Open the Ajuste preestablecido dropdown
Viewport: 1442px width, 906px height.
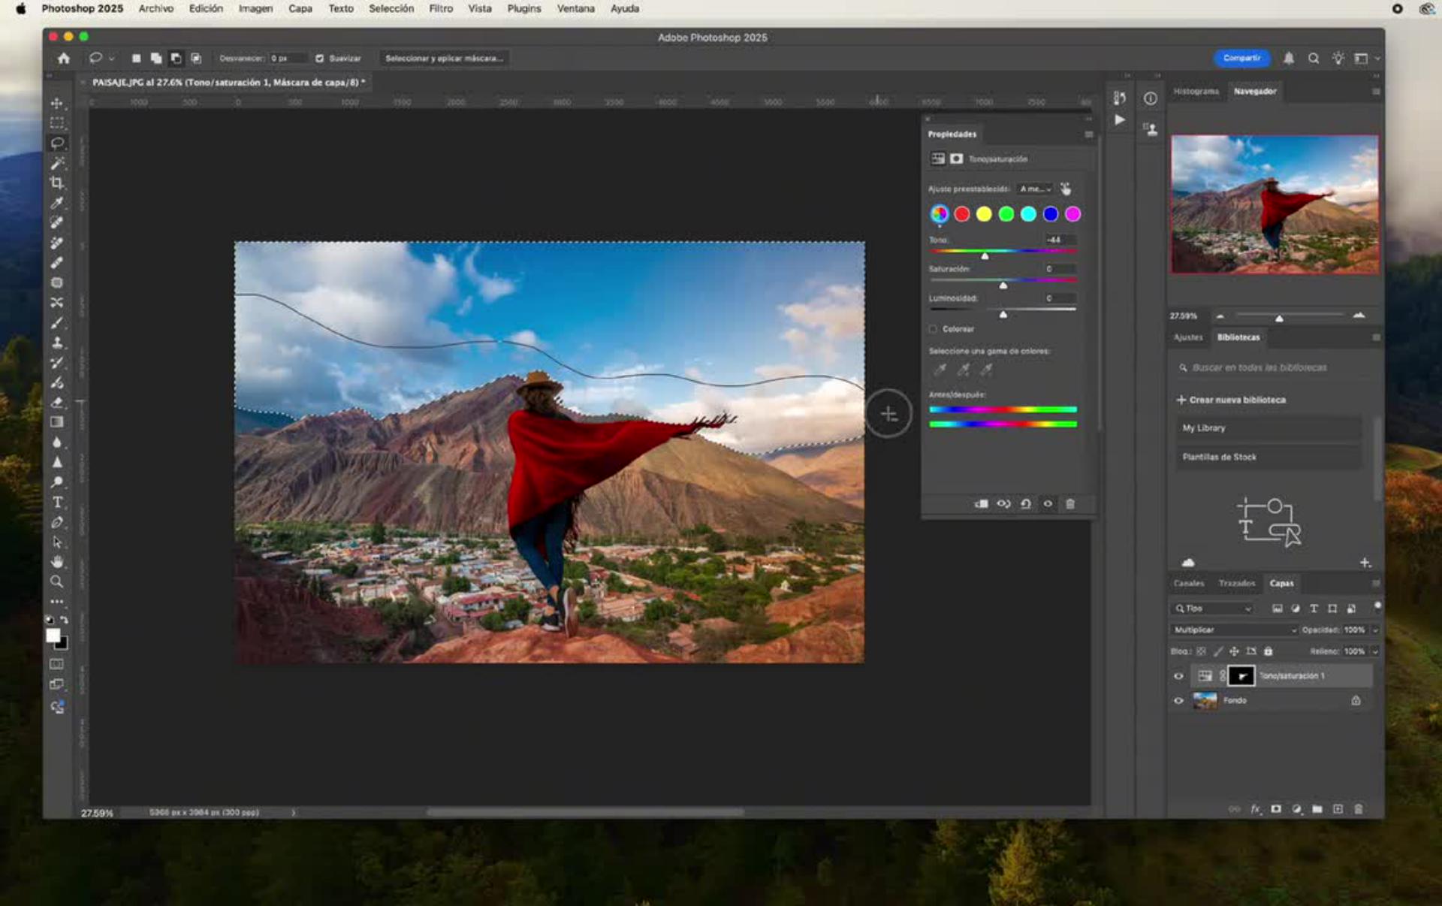tap(1035, 189)
